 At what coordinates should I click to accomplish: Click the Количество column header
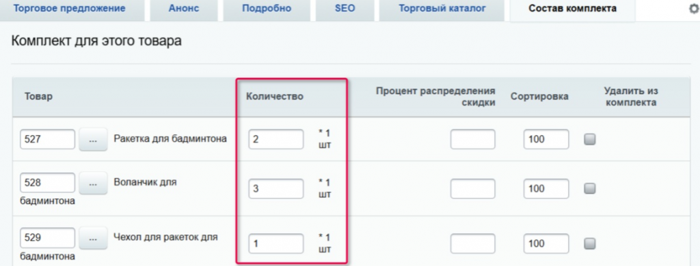coord(275,97)
